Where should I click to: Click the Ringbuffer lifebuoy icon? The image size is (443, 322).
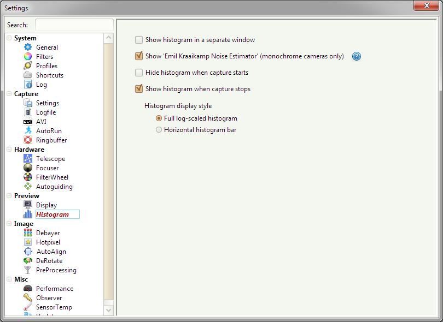[28, 140]
